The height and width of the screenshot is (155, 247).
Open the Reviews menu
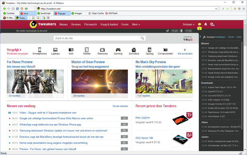pos(76,24)
